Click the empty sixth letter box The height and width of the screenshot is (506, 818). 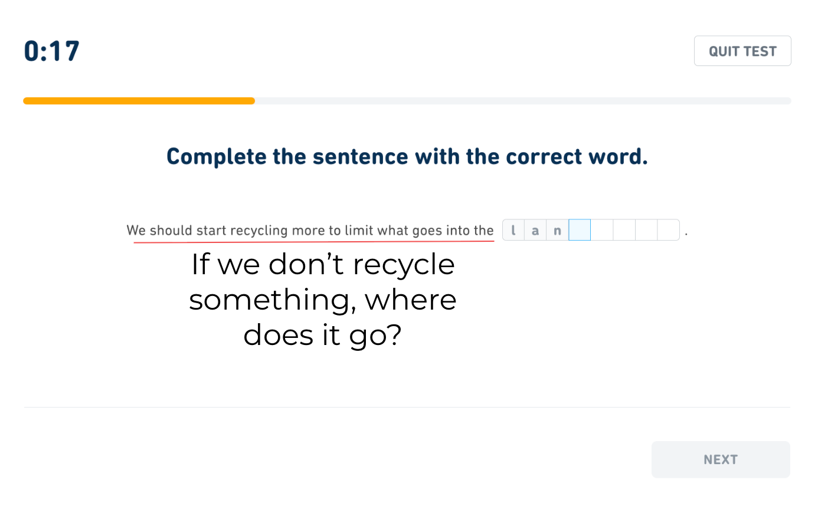click(x=624, y=230)
